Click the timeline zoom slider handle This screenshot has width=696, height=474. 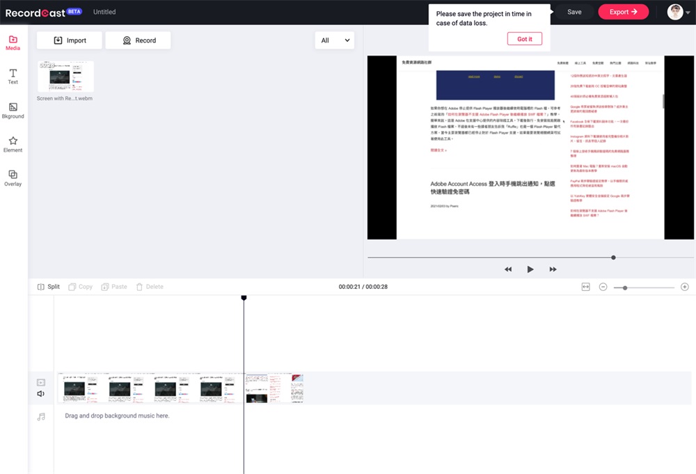point(625,287)
